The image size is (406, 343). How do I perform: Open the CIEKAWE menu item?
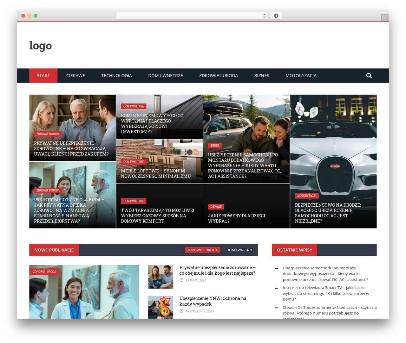(x=75, y=76)
